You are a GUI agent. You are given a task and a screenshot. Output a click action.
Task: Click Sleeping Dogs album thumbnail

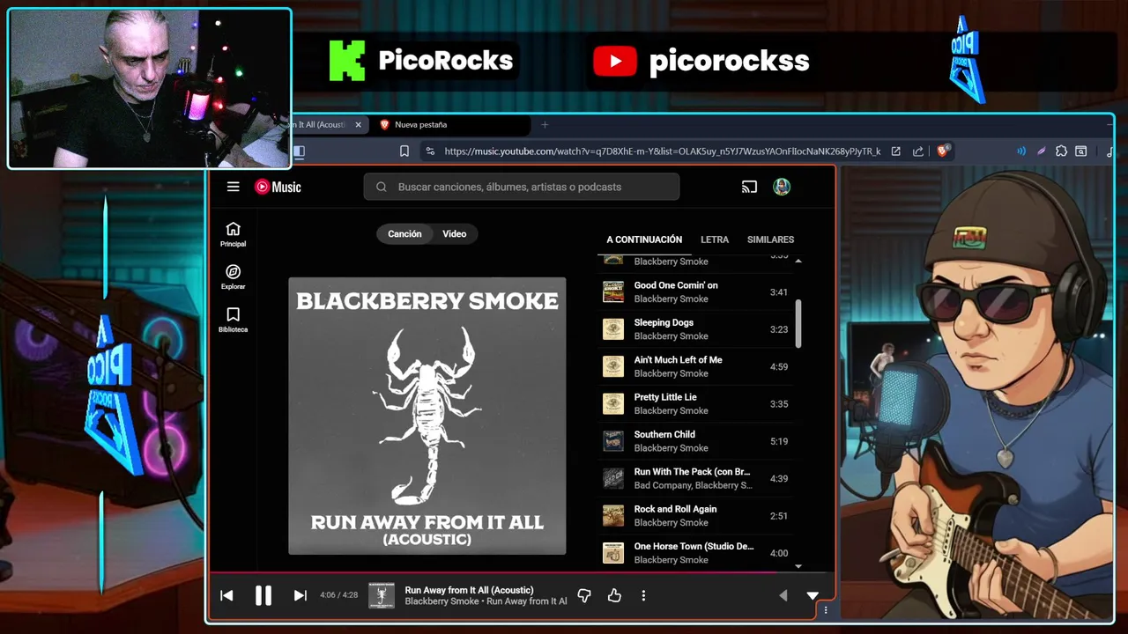[613, 329]
